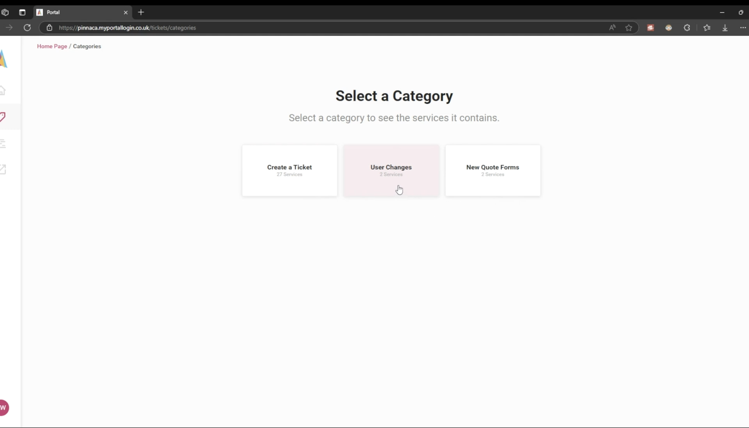Reload the page with refresh button
The image size is (749, 428).
coord(27,28)
